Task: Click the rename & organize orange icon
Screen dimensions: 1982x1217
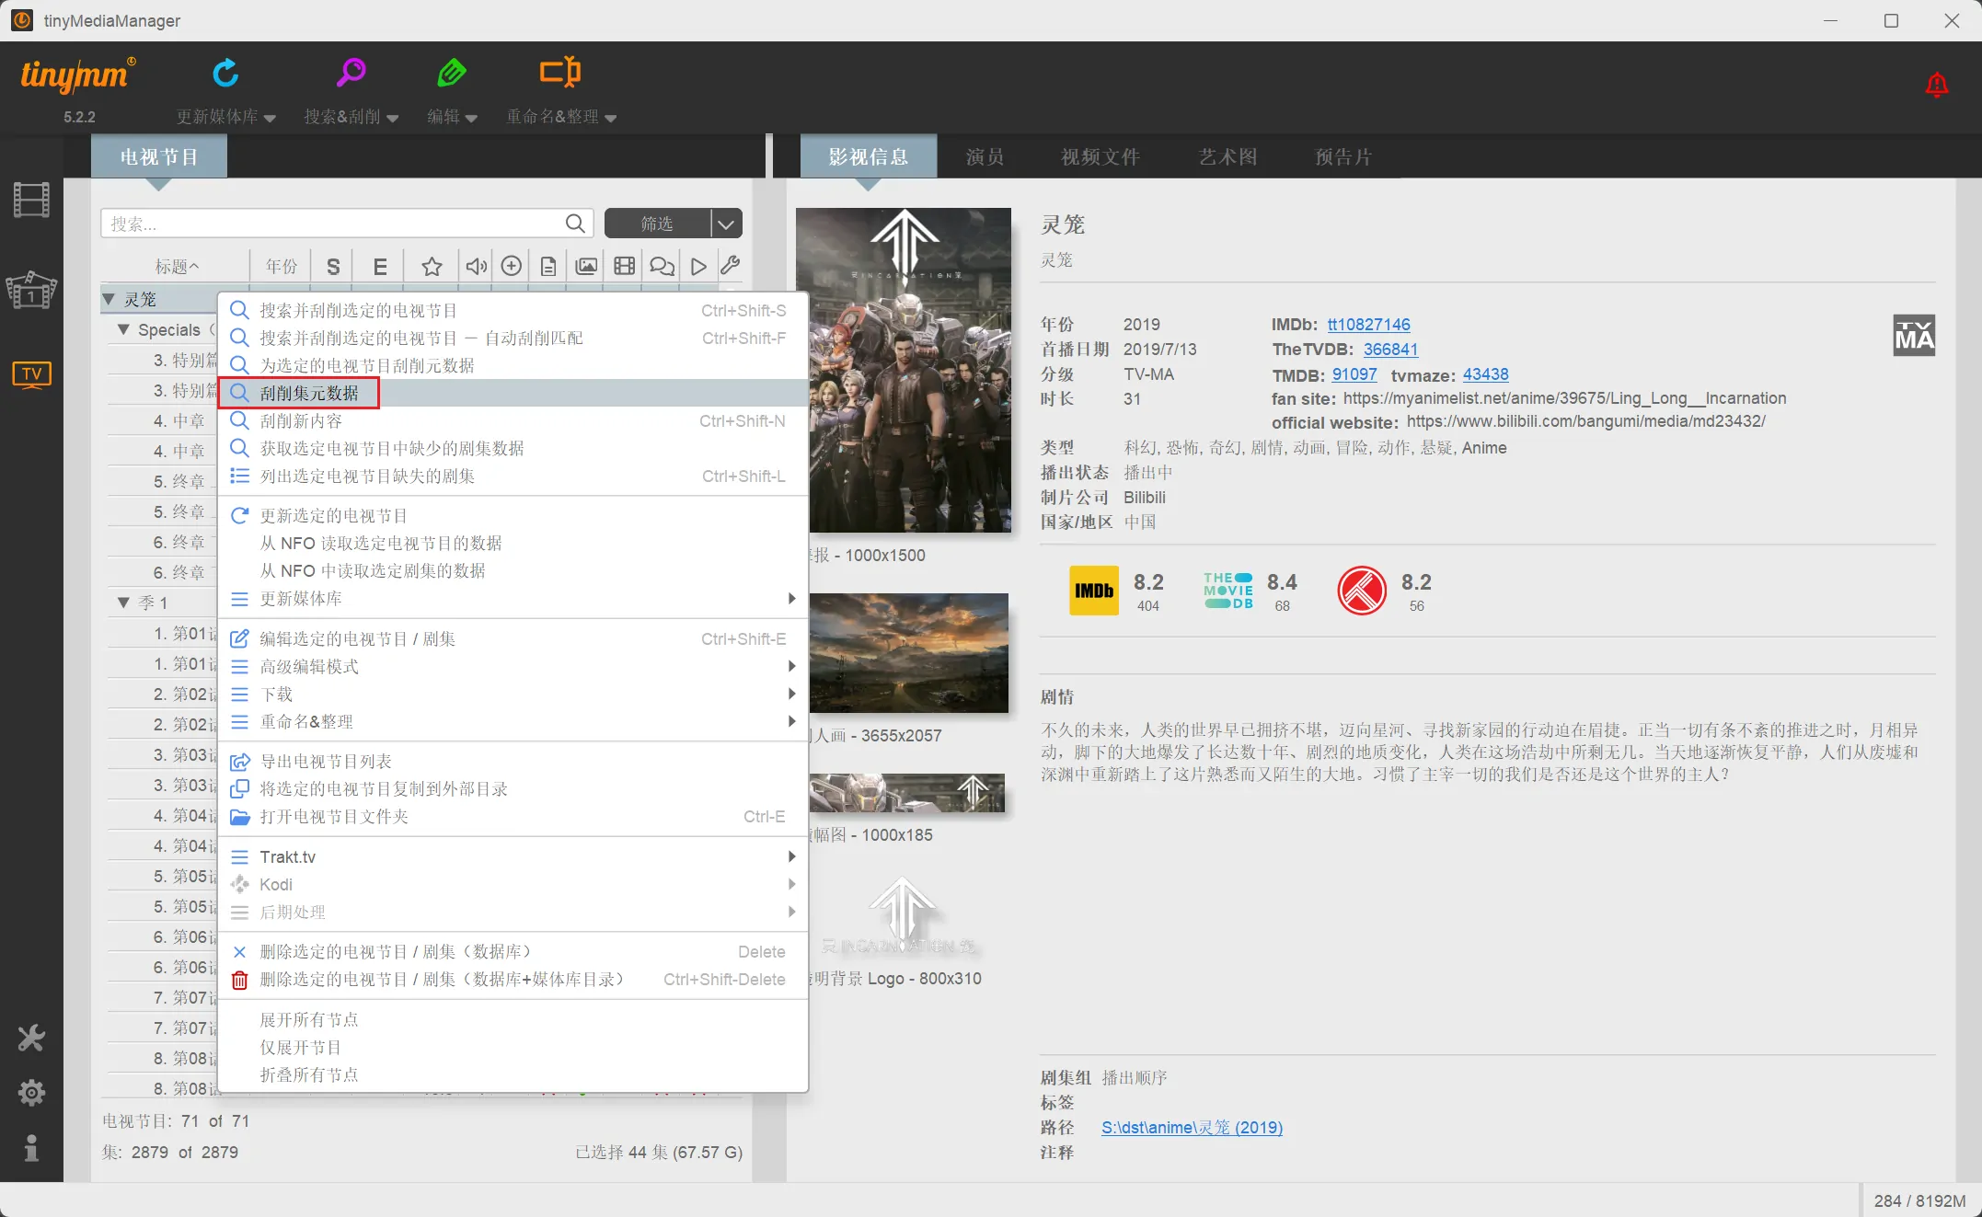Action: [x=559, y=73]
